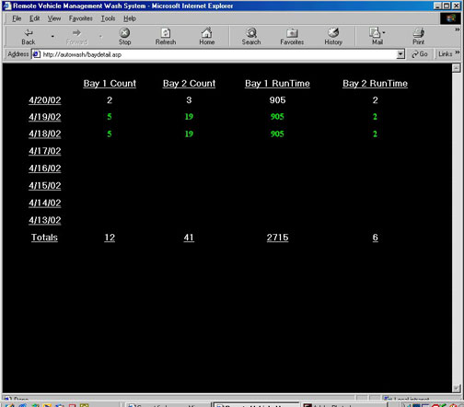The width and height of the screenshot is (464, 407).
Task: Open the Totals link
Action: (44, 238)
